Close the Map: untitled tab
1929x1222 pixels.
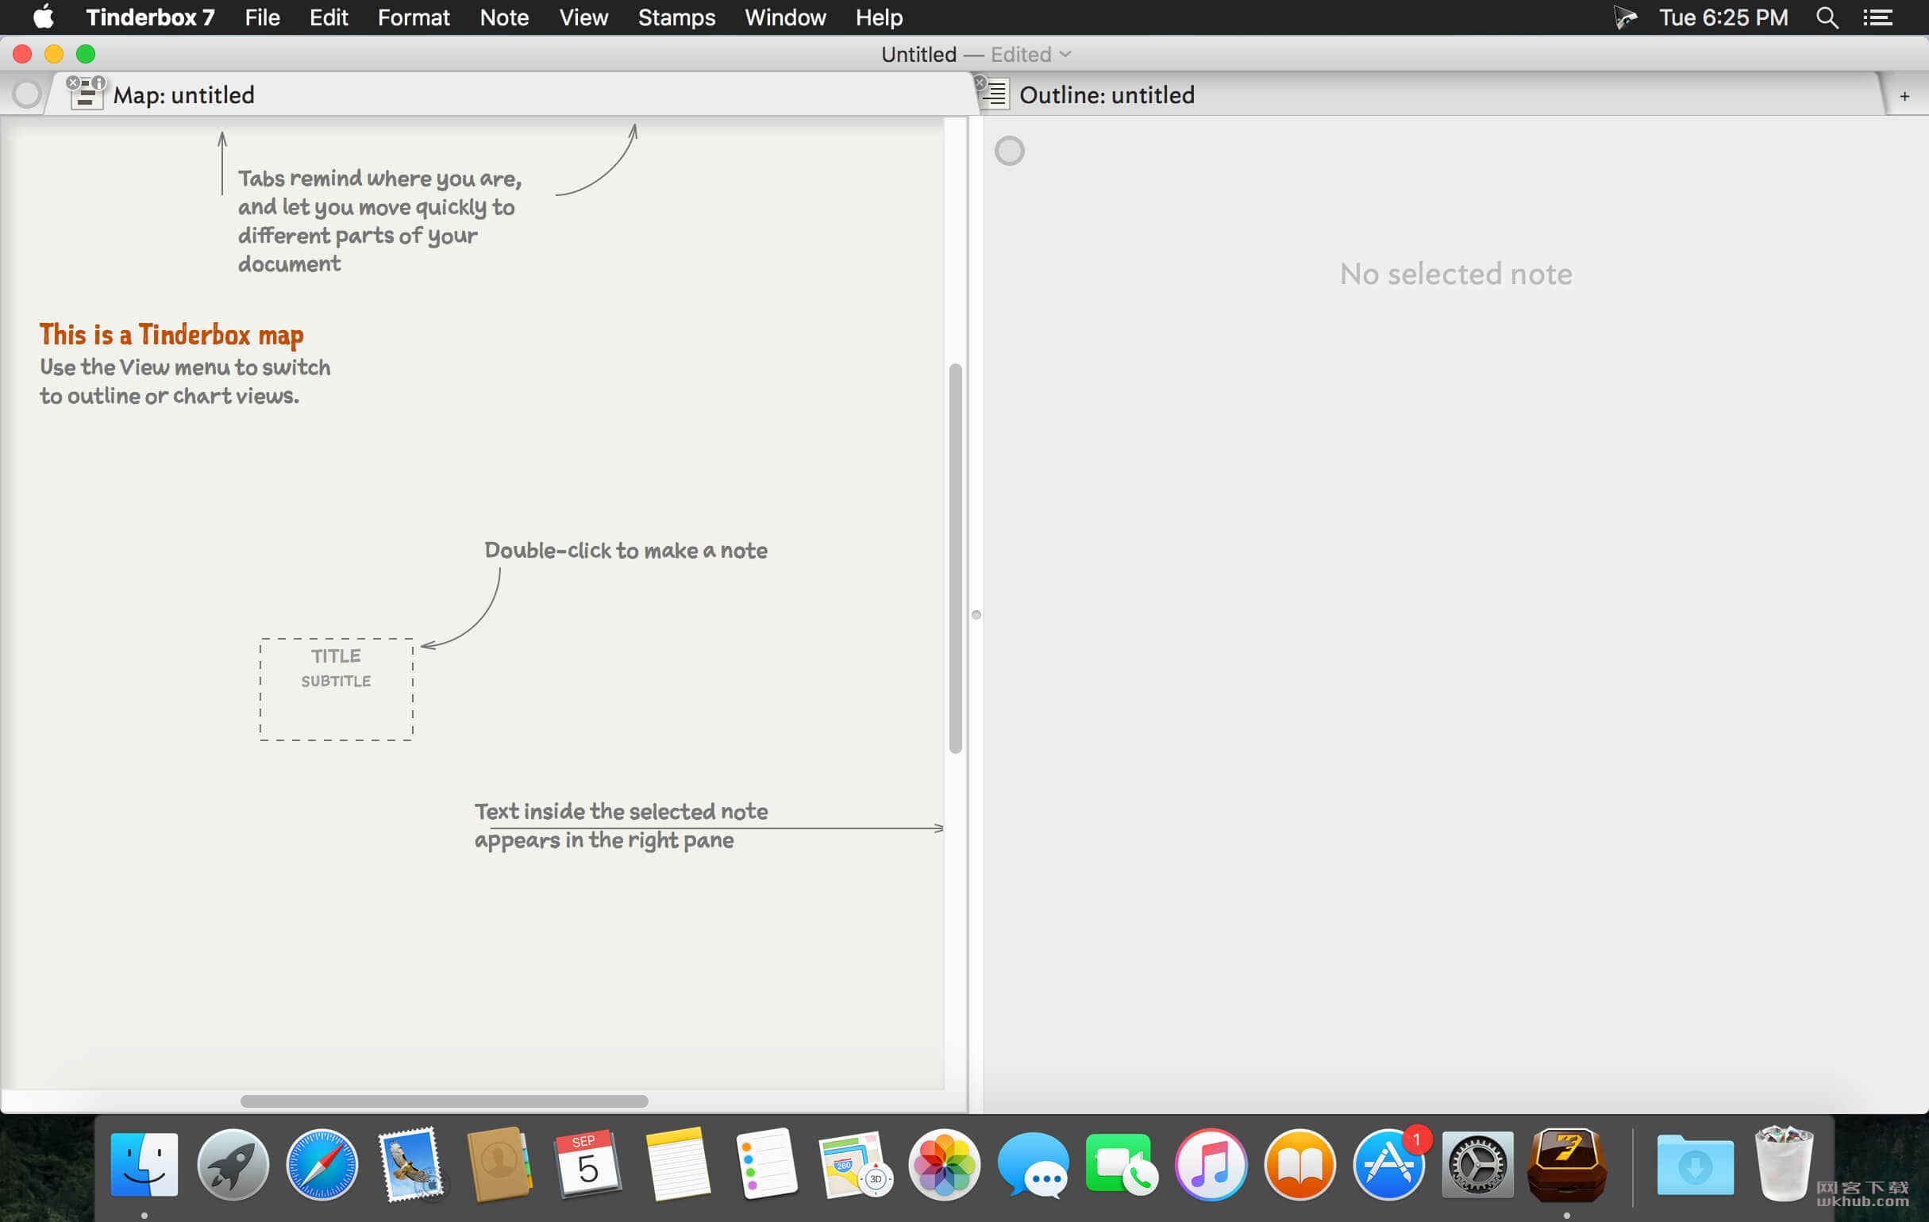[x=73, y=83]
